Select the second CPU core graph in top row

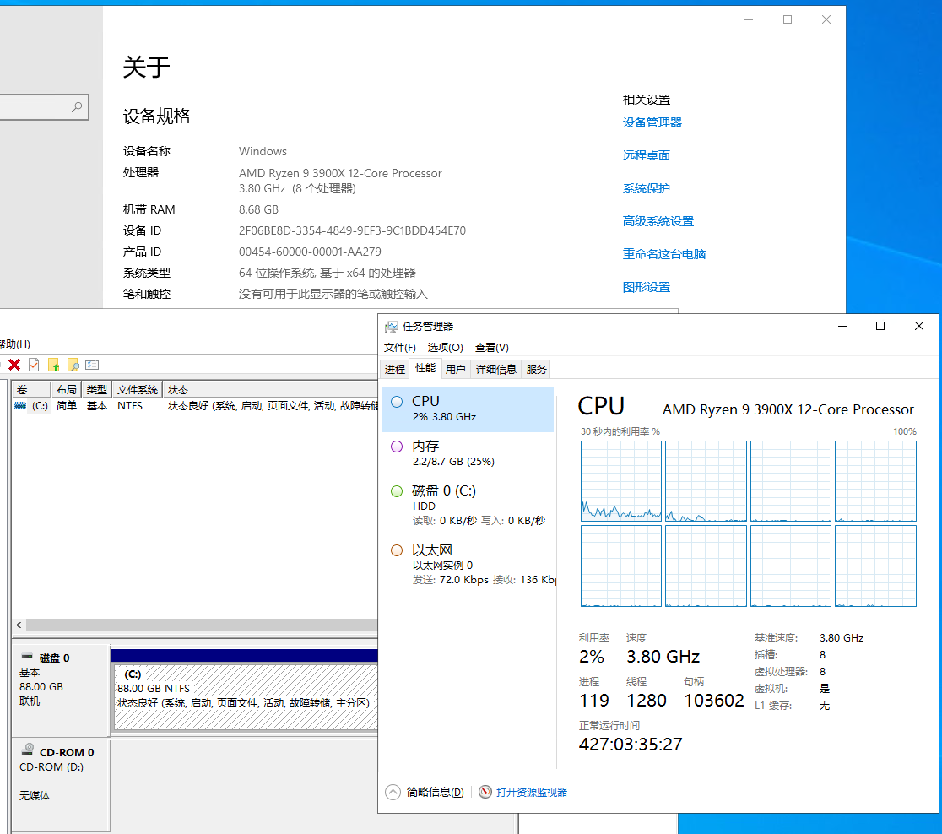pyautogui.click(x=706, y=480)
